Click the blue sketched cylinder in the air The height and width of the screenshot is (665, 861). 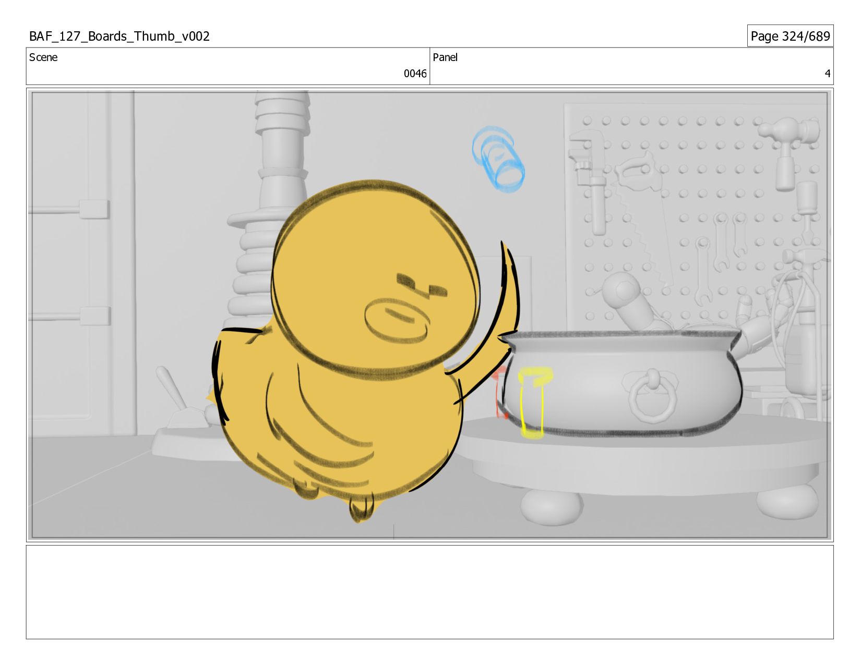(498, 159)
